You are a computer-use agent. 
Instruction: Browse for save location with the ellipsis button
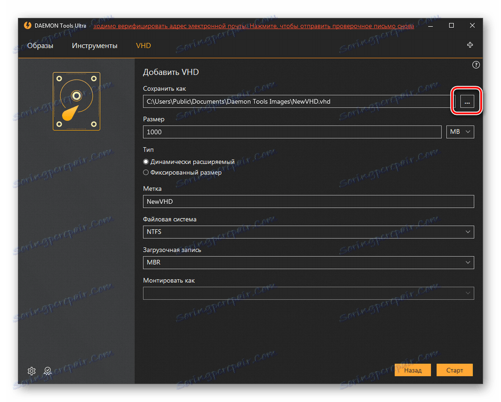tap(467, 101)
